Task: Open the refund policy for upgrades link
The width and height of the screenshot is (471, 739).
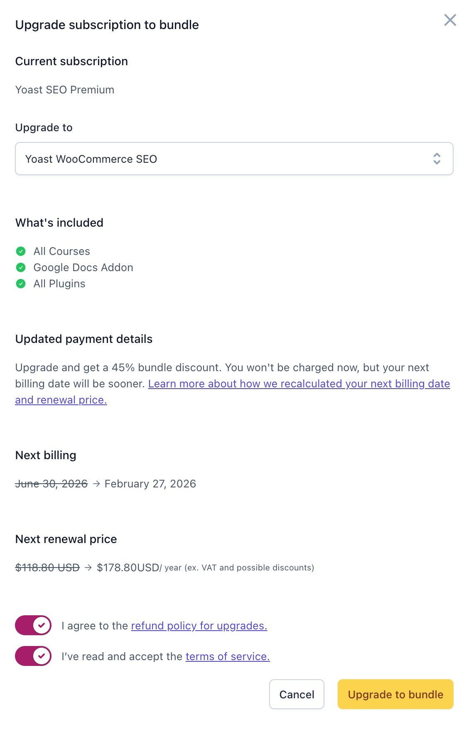Action: click(x=199, y=626)
